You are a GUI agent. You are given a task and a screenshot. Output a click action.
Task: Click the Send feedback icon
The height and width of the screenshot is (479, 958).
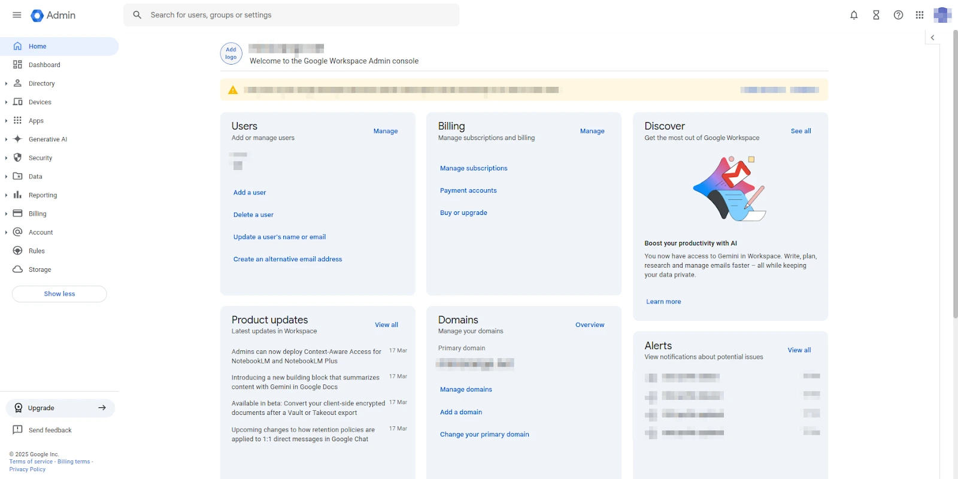(x=17, y=430)
